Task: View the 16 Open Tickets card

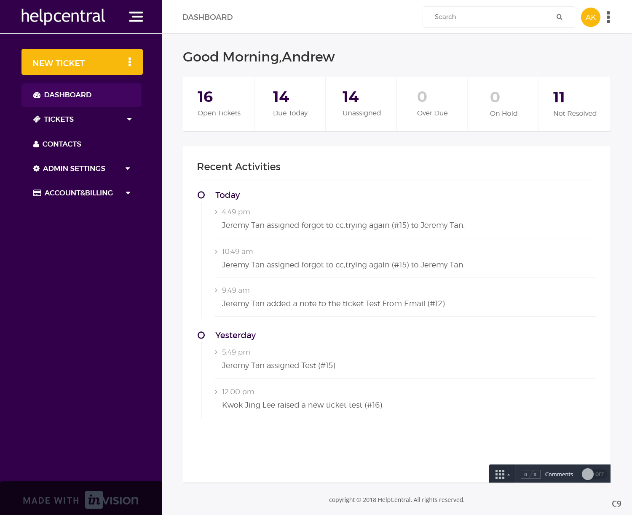Action: click(219, 104)
